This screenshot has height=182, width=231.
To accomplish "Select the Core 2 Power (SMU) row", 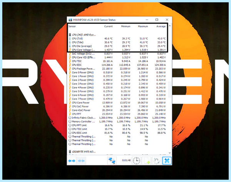I will pos(117,80).
